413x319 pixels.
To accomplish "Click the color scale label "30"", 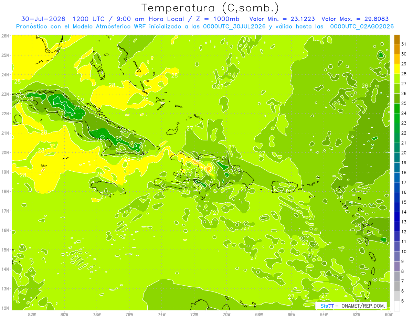I will point(404,54).
